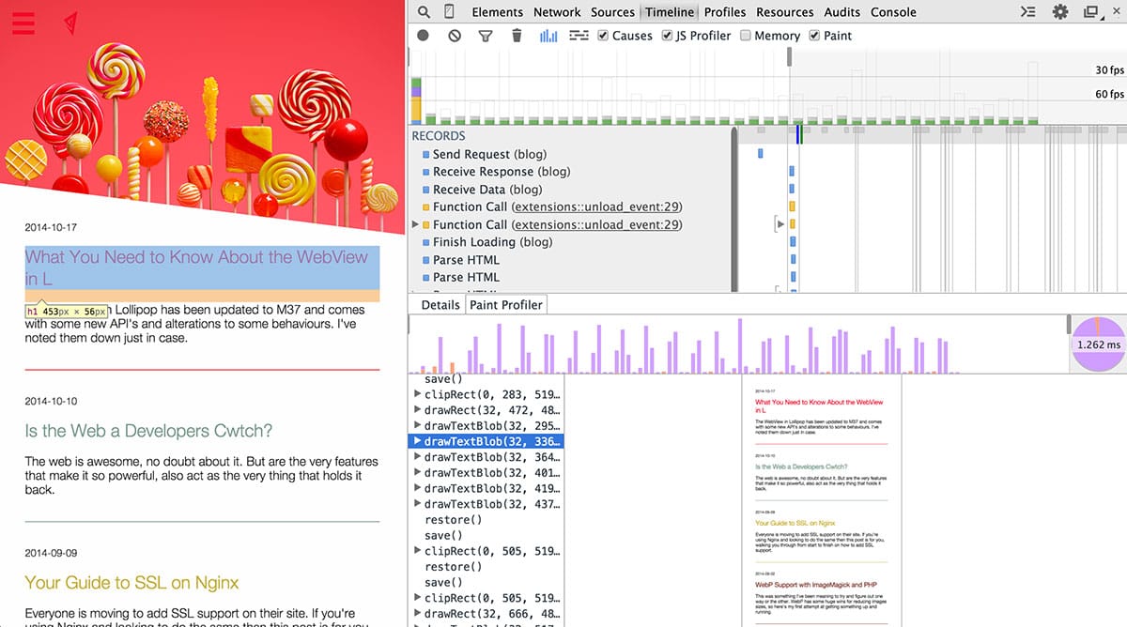Disable the JS Profiler checkbox
The width and height of the screenshot is (1127, 627).
click(x=667, y=35)
